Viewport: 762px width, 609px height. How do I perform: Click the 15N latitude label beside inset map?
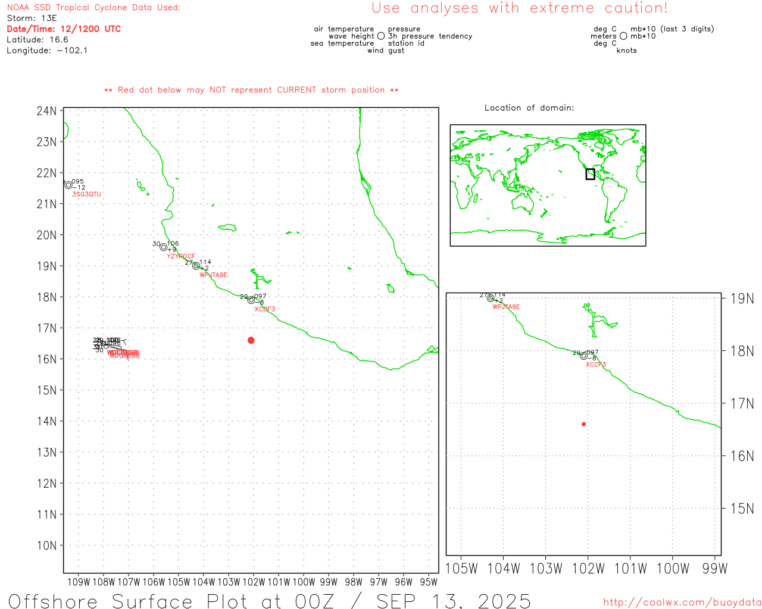742,508
